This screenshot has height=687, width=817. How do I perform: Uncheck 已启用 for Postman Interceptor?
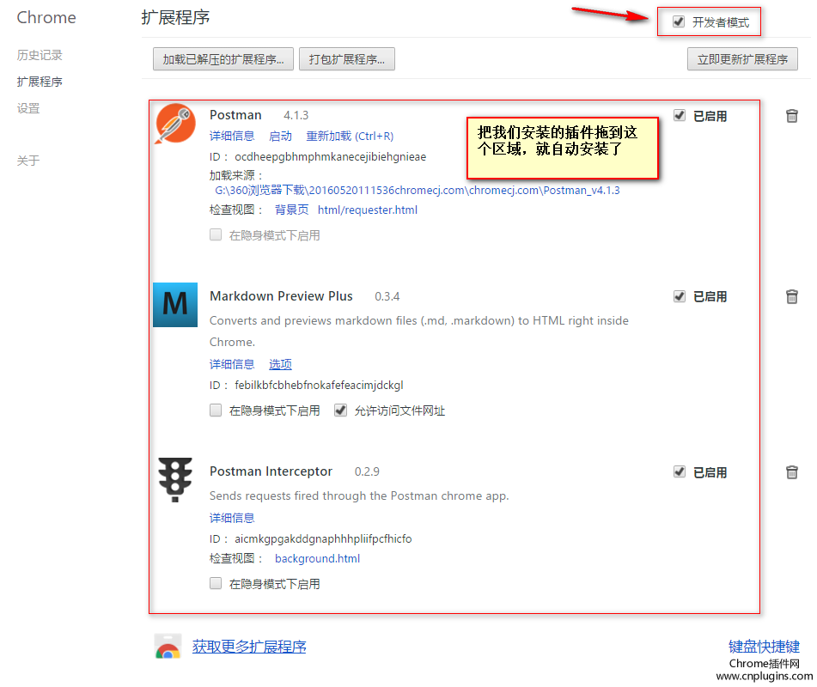pos(679,472)
